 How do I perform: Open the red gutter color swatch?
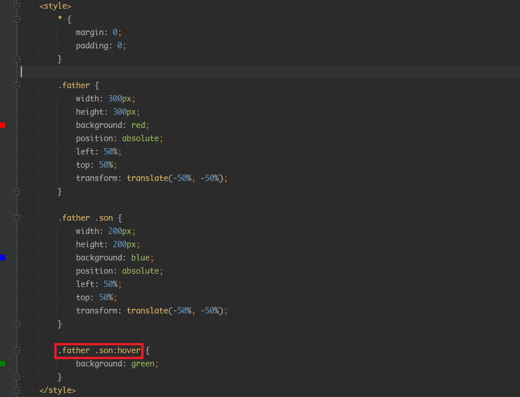pos(3,125)
